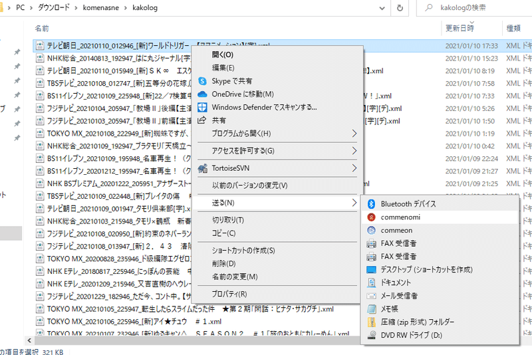This screenshot has width=532, height=355.
Task: Send file to commenomi
Action: (440, 217)
